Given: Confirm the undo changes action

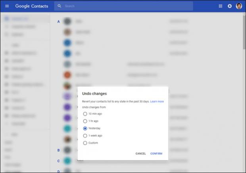Looking at the screenshot, I should click(x=156, y=154).
